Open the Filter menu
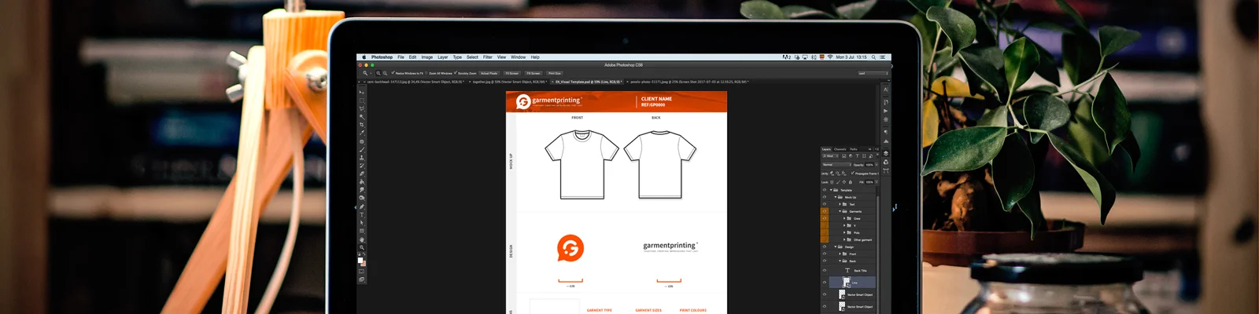The width and height of the screenshot is (1259, 314). pos(488,57)
